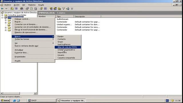Click the Find objects toolbar icon
Viewport: 183px width, 103px height.
click(x=68, y=9)
